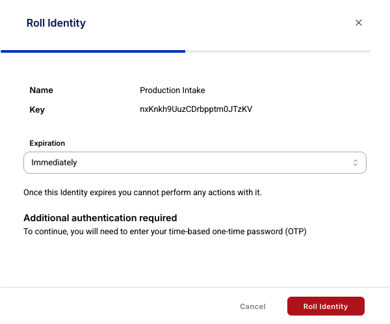Click the Production Intake name value

pyautogui.click(x=172, y=90)
